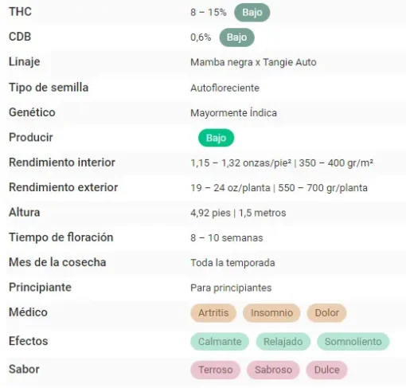Click the Bajo badge next to THC
This screenshot has height=388, width=406.
[x=252, y=13]
